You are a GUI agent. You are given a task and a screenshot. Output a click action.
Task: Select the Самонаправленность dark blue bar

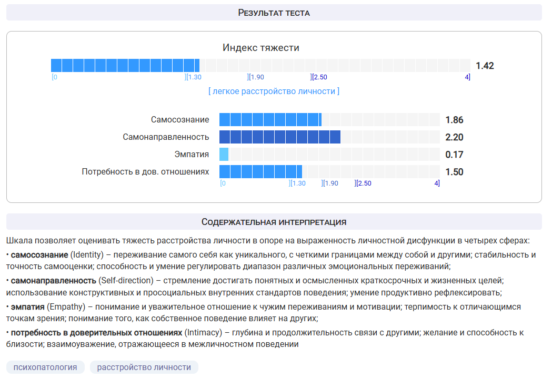[279, 137]
